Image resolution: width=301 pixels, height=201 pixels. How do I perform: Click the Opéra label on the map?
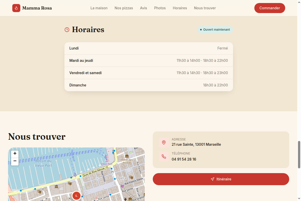(121, 178)
